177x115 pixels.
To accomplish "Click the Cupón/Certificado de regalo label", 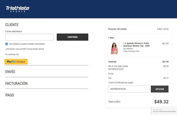I will click(121, 83).
